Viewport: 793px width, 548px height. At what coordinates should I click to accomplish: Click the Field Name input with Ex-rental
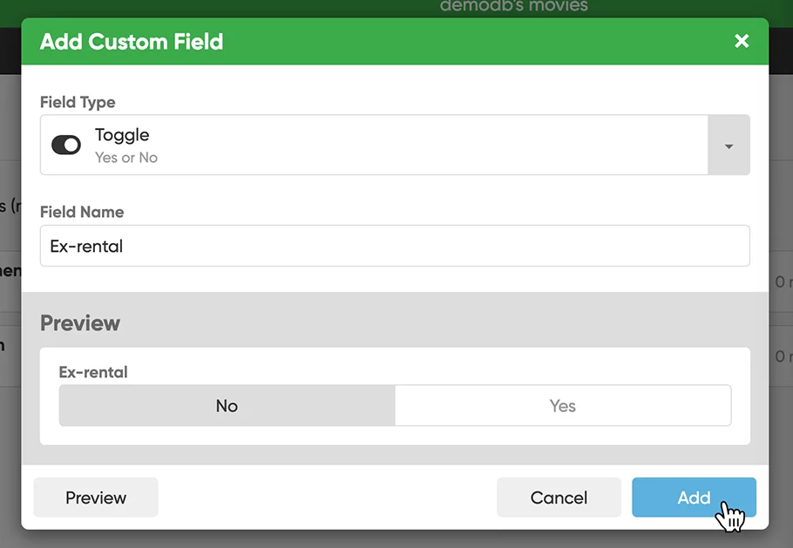pos(394,247)
